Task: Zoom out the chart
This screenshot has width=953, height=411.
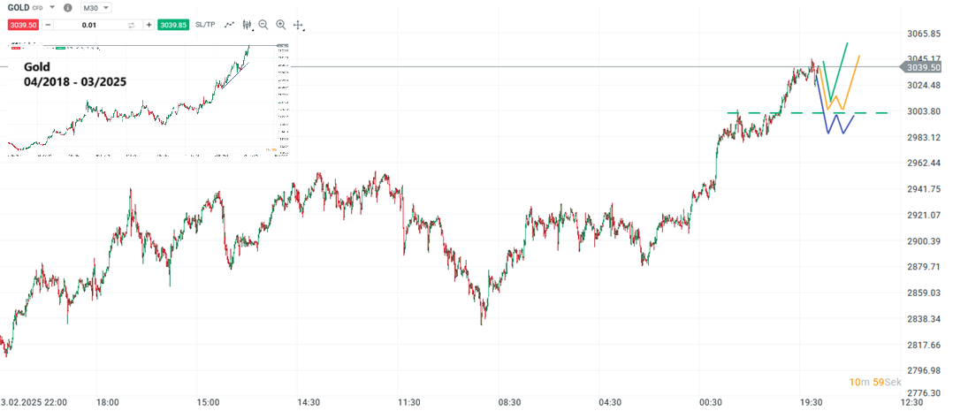Action: coord(263,25)
